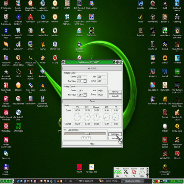This screenshot has height=184, width=184.
Task: Open the KaraFun Editor desktop icon
Action: click(x=43, y=32)
